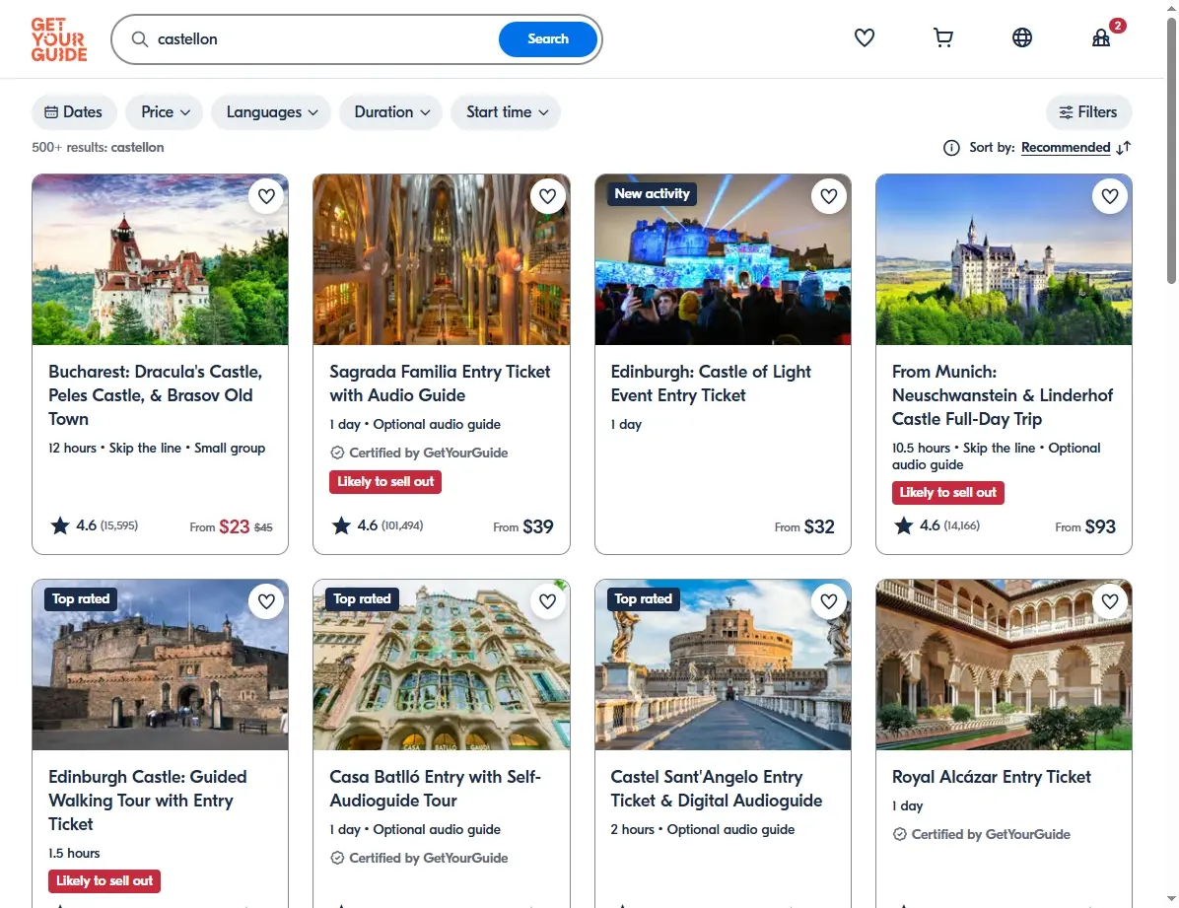Click the page vertical scrollbar thumb
Viewport: 1179px width, 908px height.
(1171, 151)
